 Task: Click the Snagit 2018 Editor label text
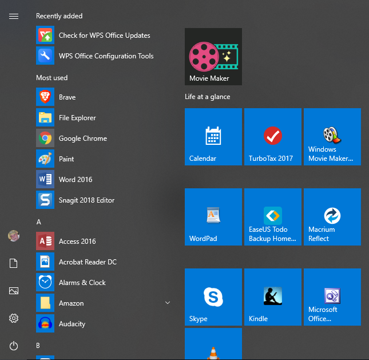coord(86,200)
